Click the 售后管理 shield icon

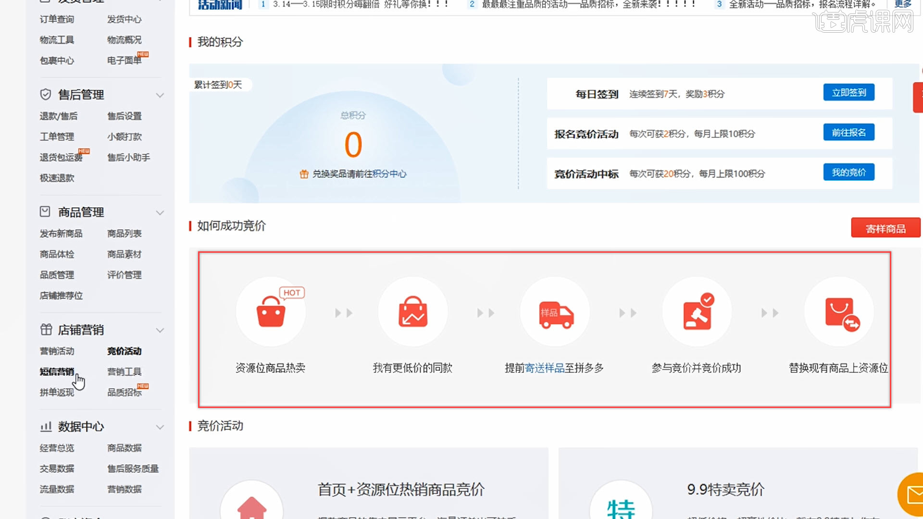click(x=46, y=94)
